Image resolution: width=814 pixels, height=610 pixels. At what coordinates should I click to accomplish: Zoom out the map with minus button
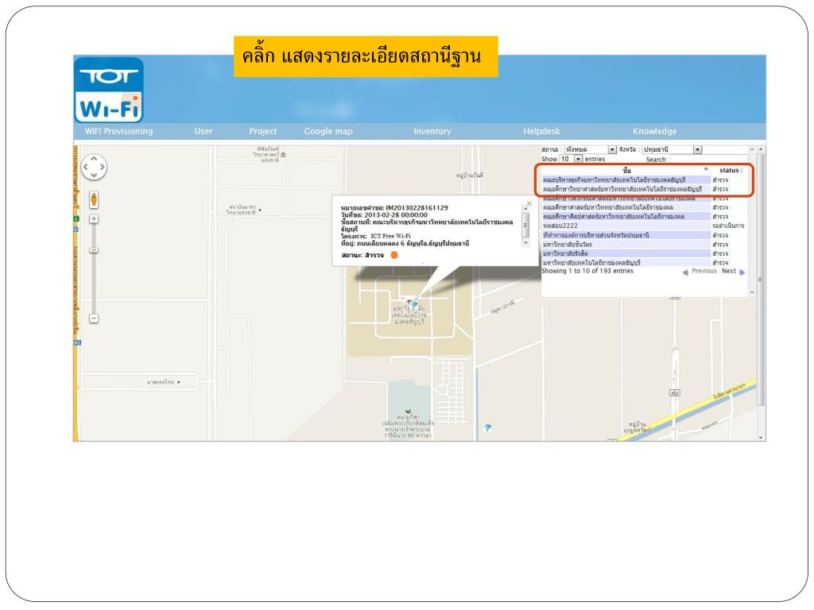(x=94, y=318)
